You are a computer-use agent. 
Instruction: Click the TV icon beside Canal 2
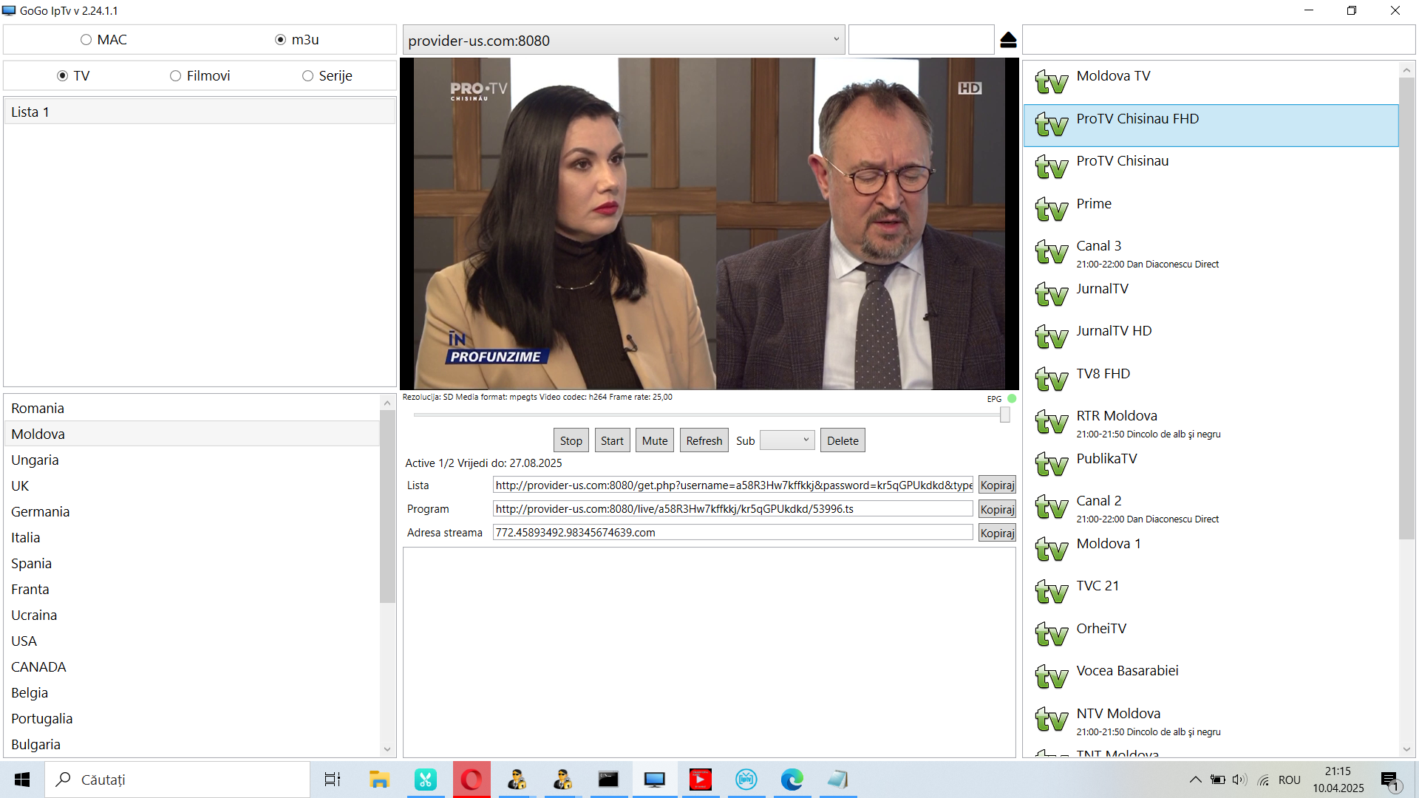pos(1052,507)
